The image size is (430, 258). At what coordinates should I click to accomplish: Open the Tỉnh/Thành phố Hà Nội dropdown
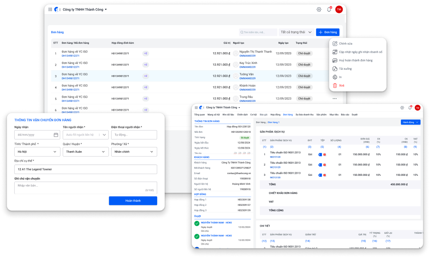[37, 152]
